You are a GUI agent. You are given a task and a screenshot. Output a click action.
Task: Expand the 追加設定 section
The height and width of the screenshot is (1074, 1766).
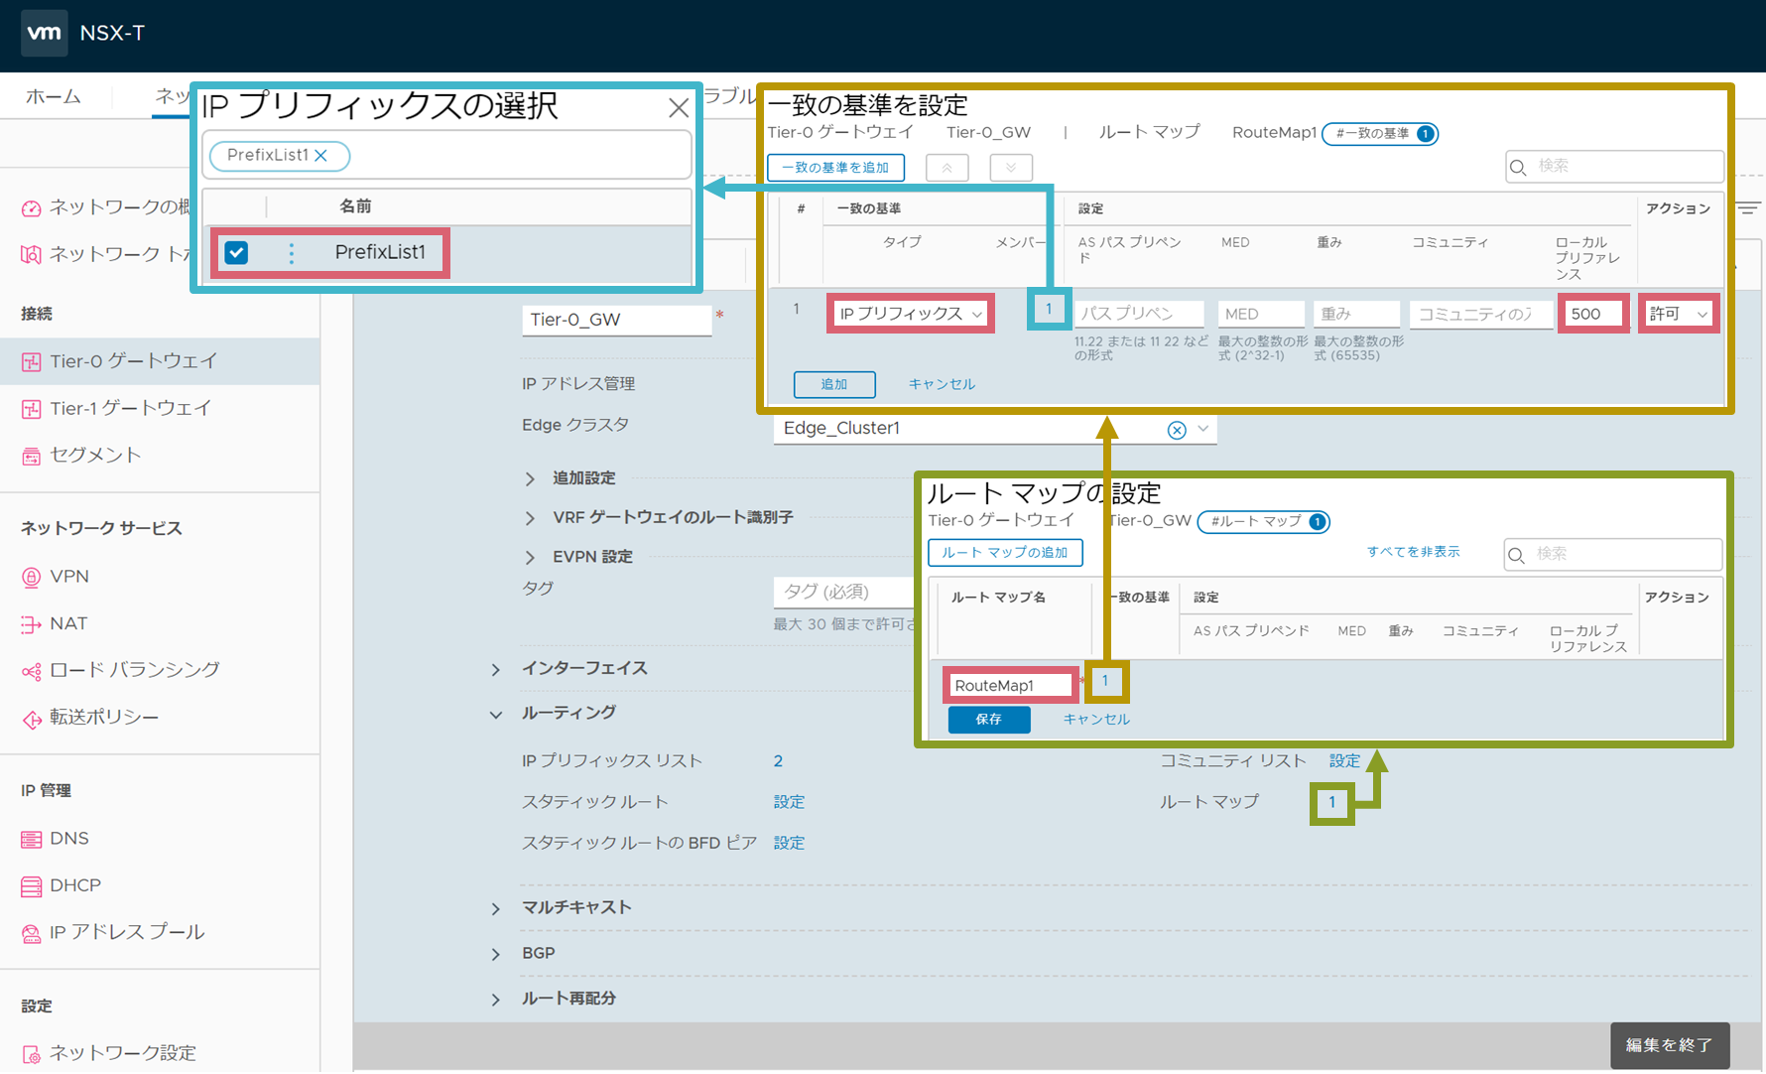530,479
